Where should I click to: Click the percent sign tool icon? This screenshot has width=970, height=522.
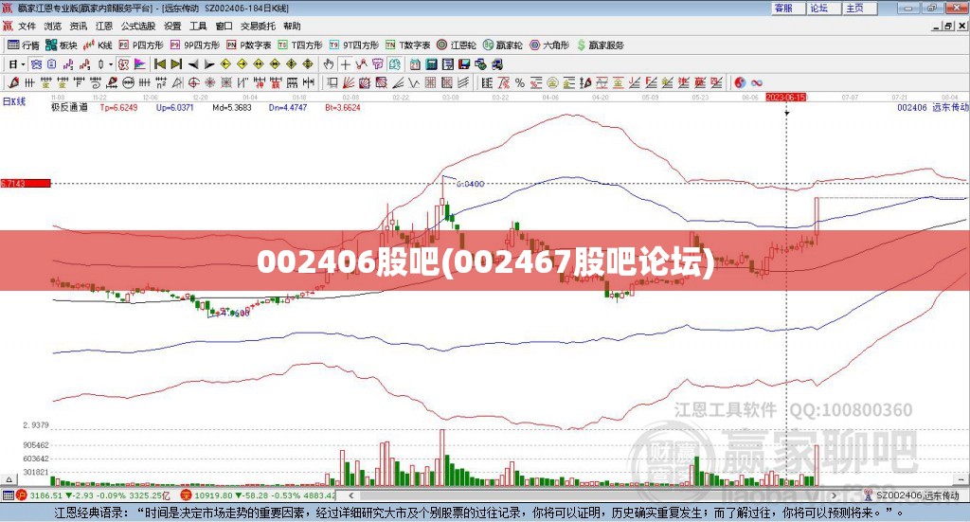click(520, 82)
